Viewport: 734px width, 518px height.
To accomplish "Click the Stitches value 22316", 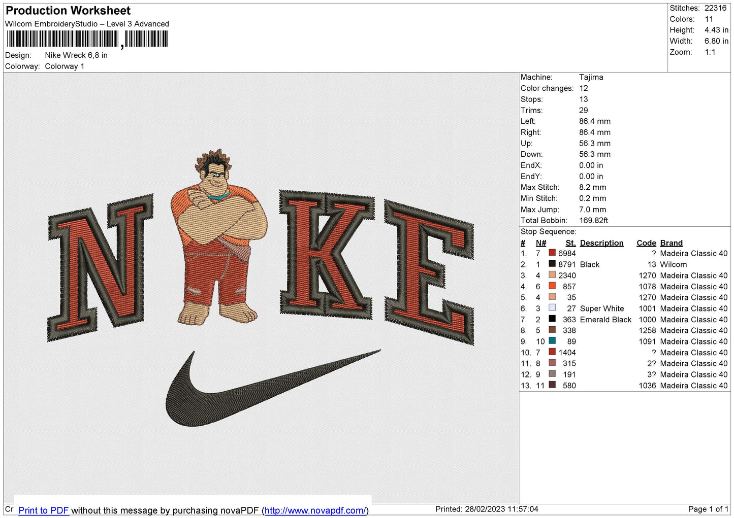I will click(x=715, y=8).
